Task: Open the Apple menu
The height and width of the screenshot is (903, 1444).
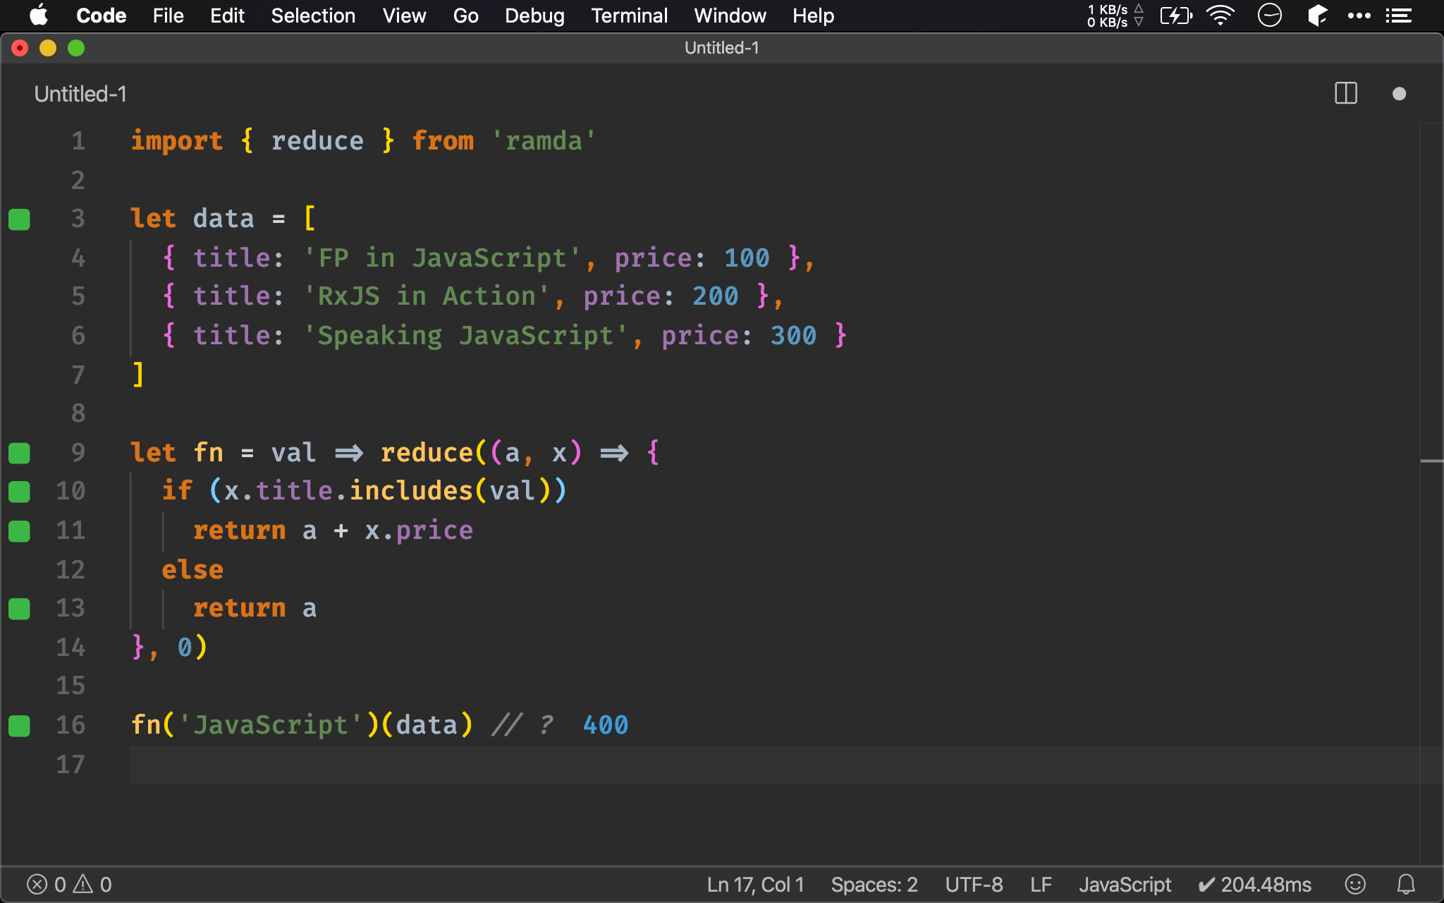Action: tap(39, 16)
